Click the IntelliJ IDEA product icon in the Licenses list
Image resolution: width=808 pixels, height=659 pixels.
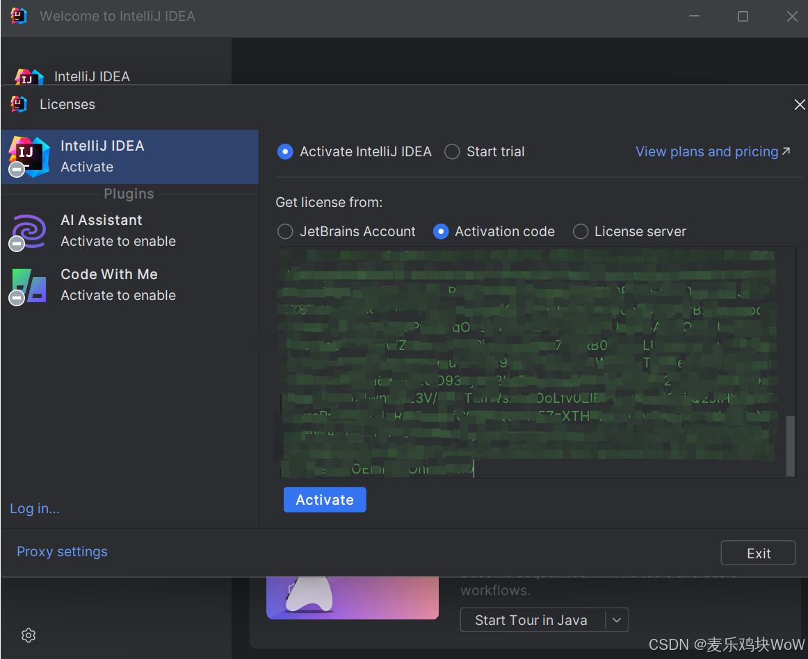point(29,156)
